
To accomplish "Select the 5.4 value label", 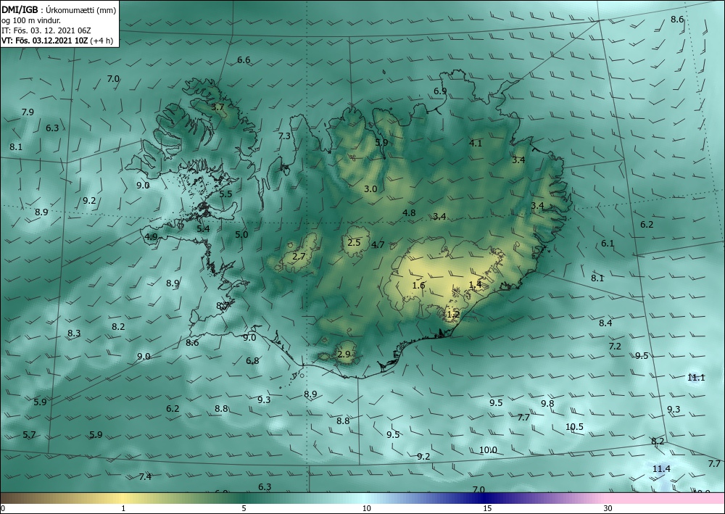I will [203, 229].
